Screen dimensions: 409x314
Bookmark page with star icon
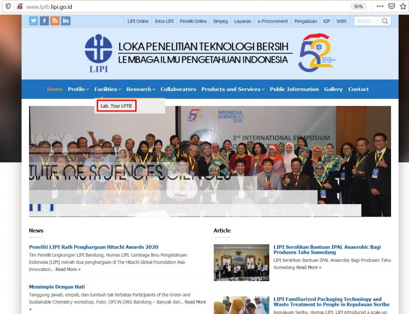403,6
